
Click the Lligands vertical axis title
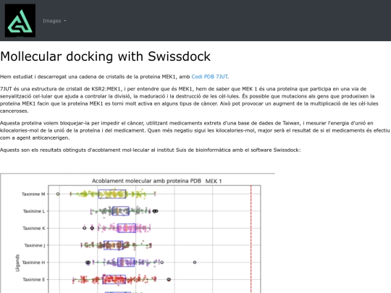tap(17, 263)
